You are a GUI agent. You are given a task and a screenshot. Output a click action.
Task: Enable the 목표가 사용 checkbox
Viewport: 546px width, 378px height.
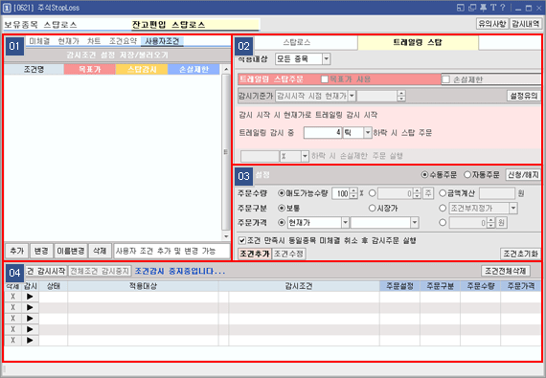tap(325, 79)
